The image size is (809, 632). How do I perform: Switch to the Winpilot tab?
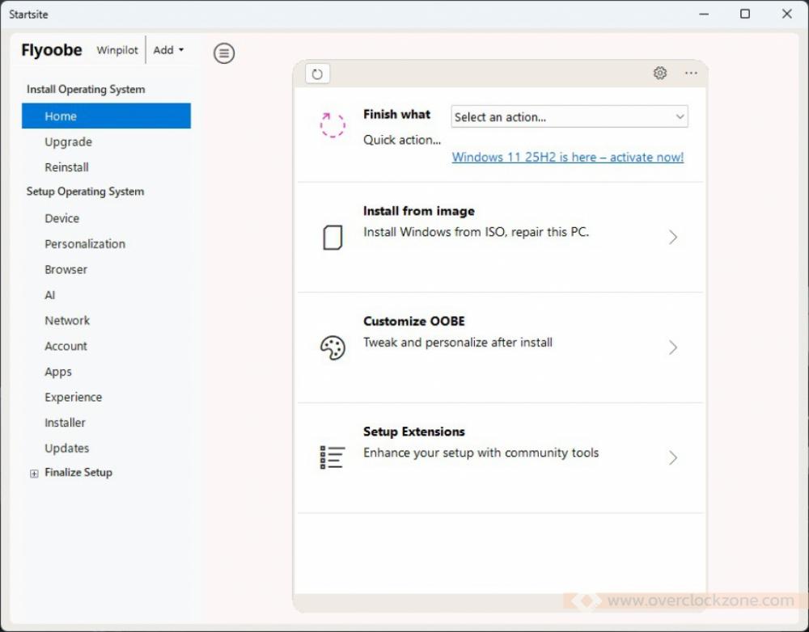click(117, 50)
